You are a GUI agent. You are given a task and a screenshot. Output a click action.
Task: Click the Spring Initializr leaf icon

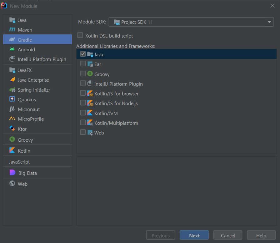coord(12,90)
